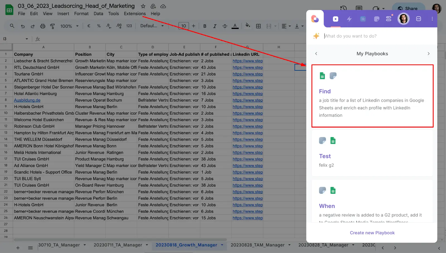The image size is (446, 253).
Task: Choose text color
Action: 235,26
